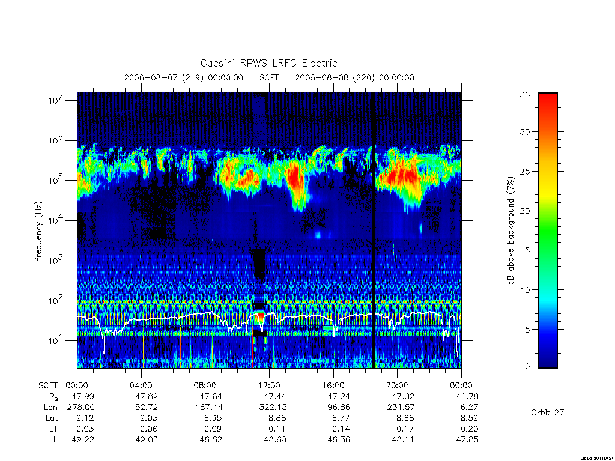Click the 10^3 frequency axis label
The width and height of the screenshot is (615, 461).
click(x=56, y=259)
